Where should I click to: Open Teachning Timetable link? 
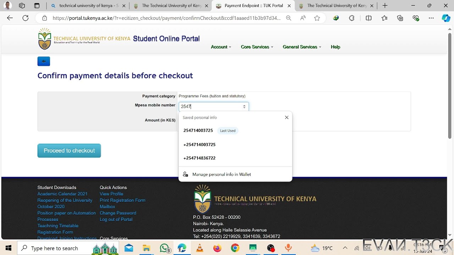[x=58, y=226]
